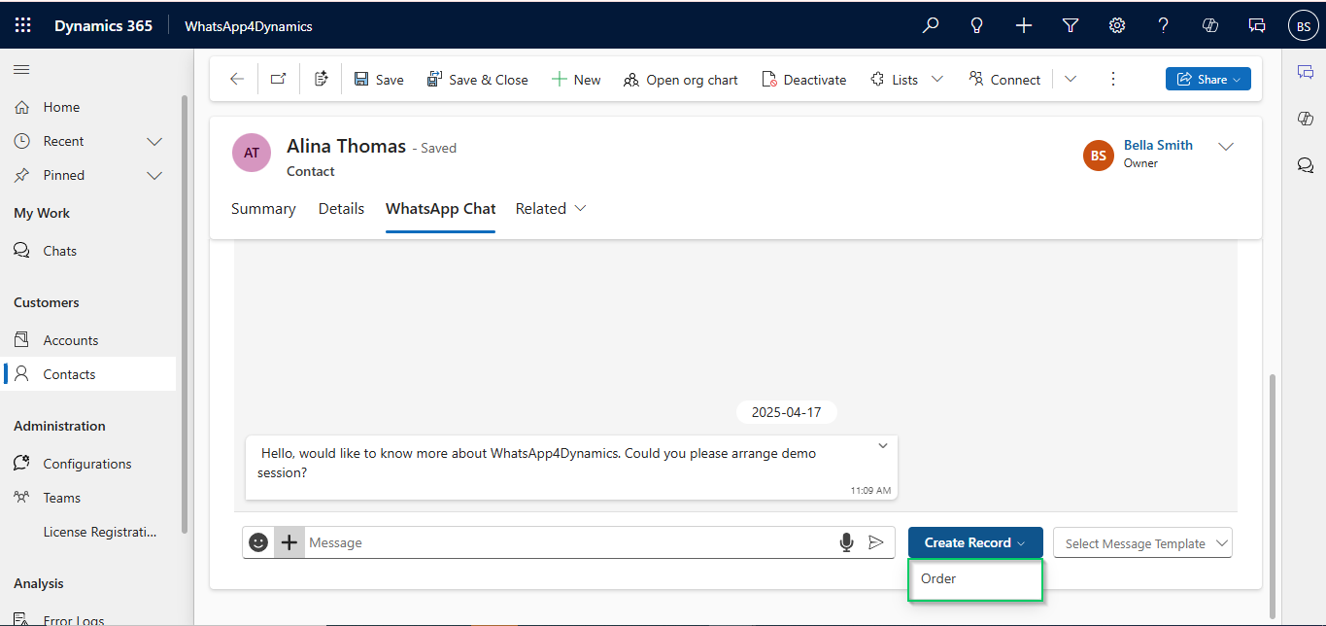Click the Deactivate button
Screen dimensions: 1326x626
804,80
